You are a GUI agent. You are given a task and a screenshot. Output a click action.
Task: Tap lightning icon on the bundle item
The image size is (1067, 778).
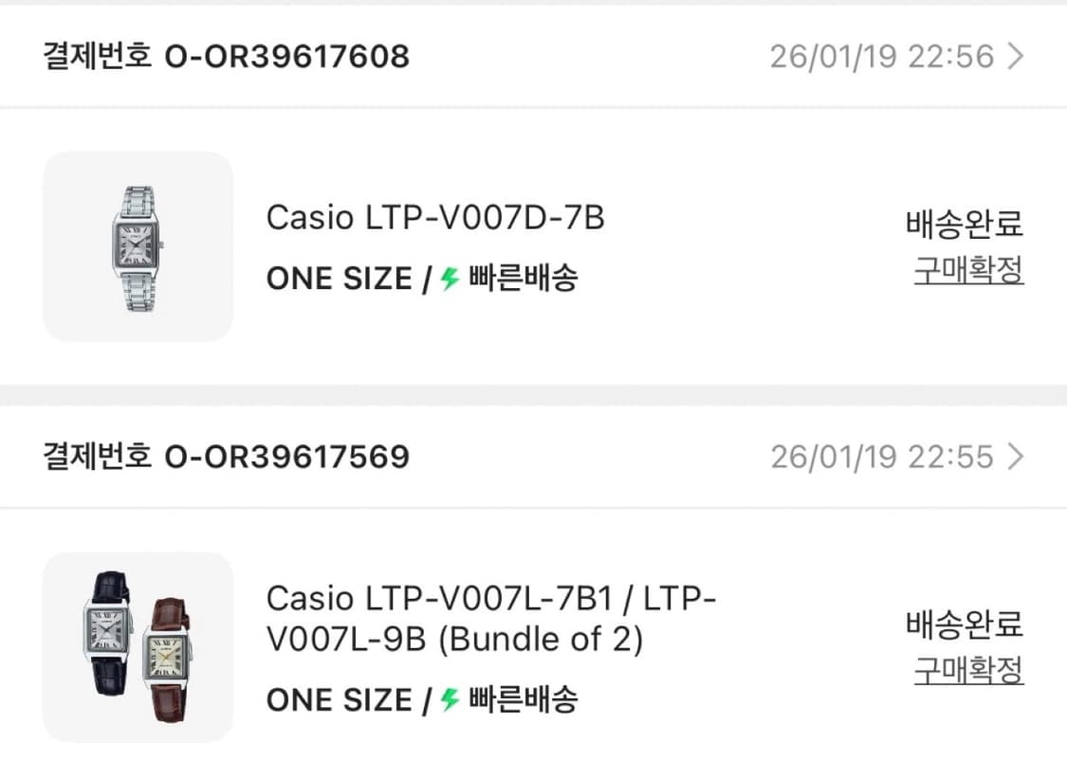point(451,700)
